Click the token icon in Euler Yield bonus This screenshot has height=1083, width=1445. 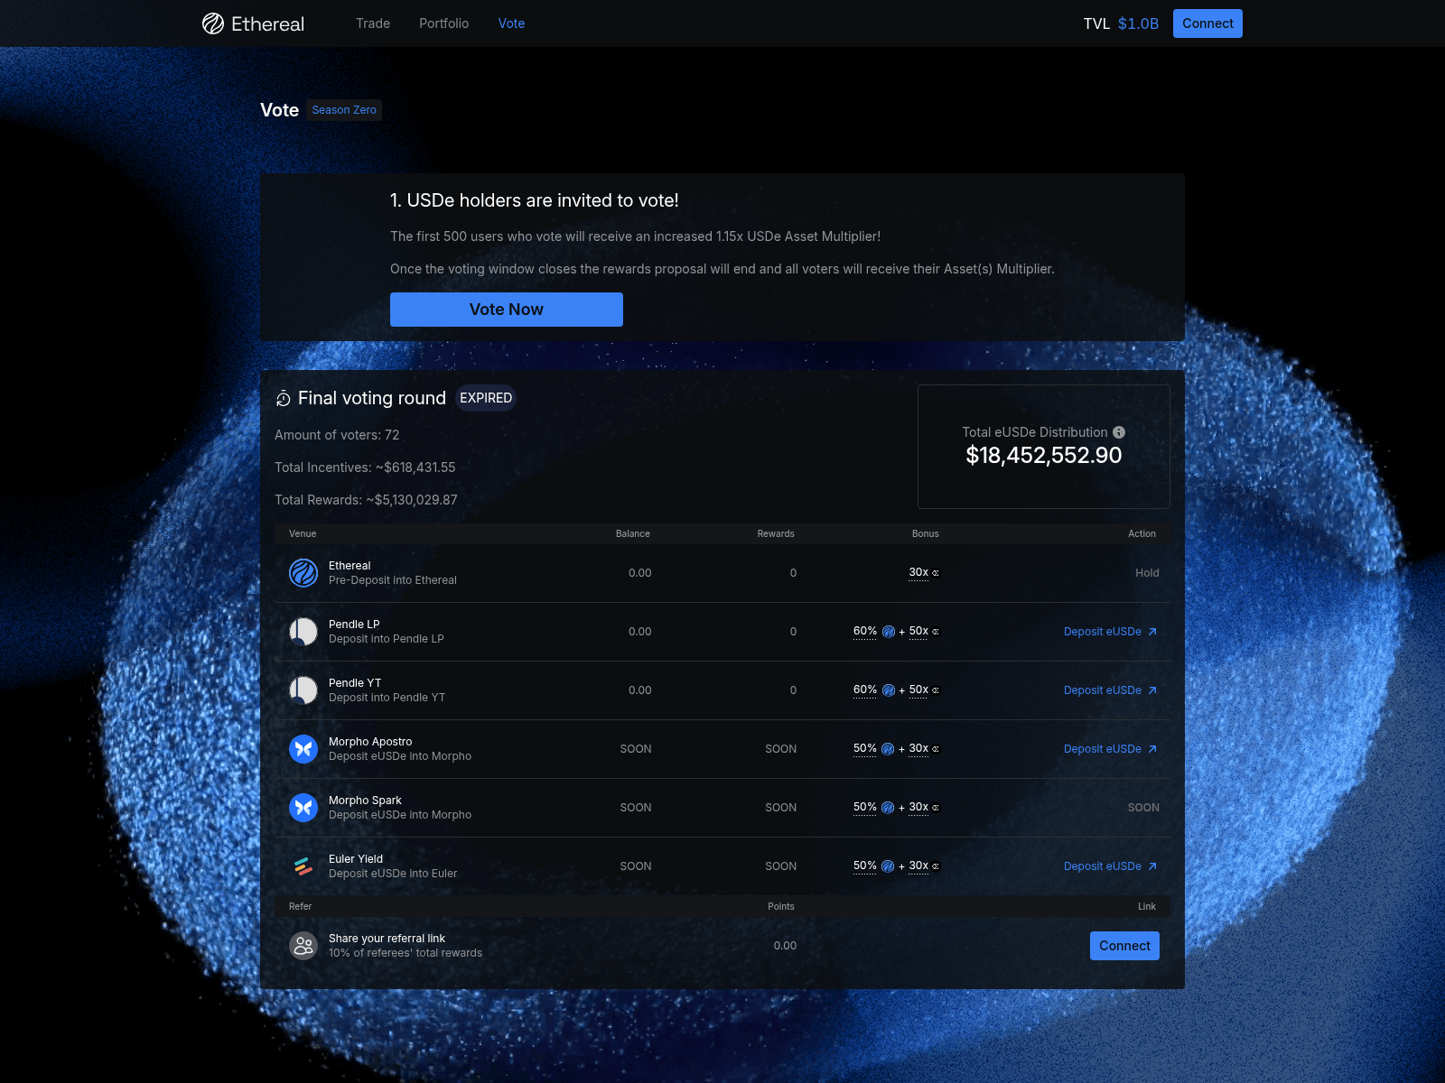click(888, 866)
